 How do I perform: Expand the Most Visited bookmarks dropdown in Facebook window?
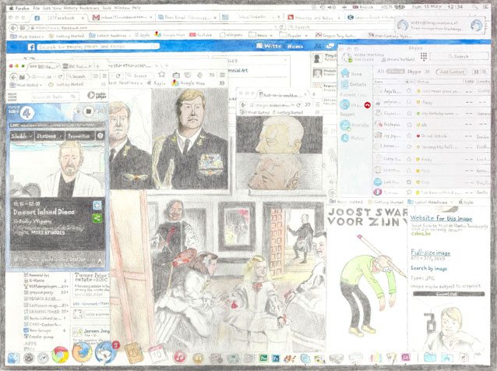[28, 36]
